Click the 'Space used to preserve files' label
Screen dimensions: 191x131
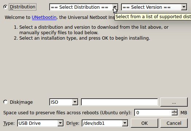[67, 113]
